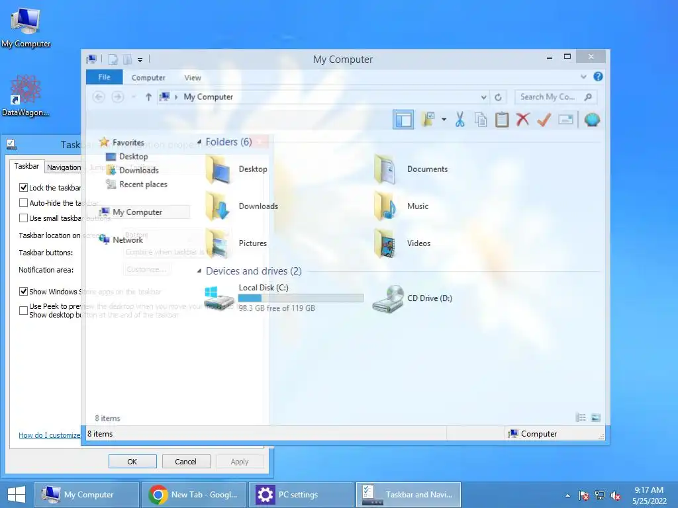678x508 pixels.
Task: Click the orange checkmark icon in toolbar
Action: pos(544,120)
